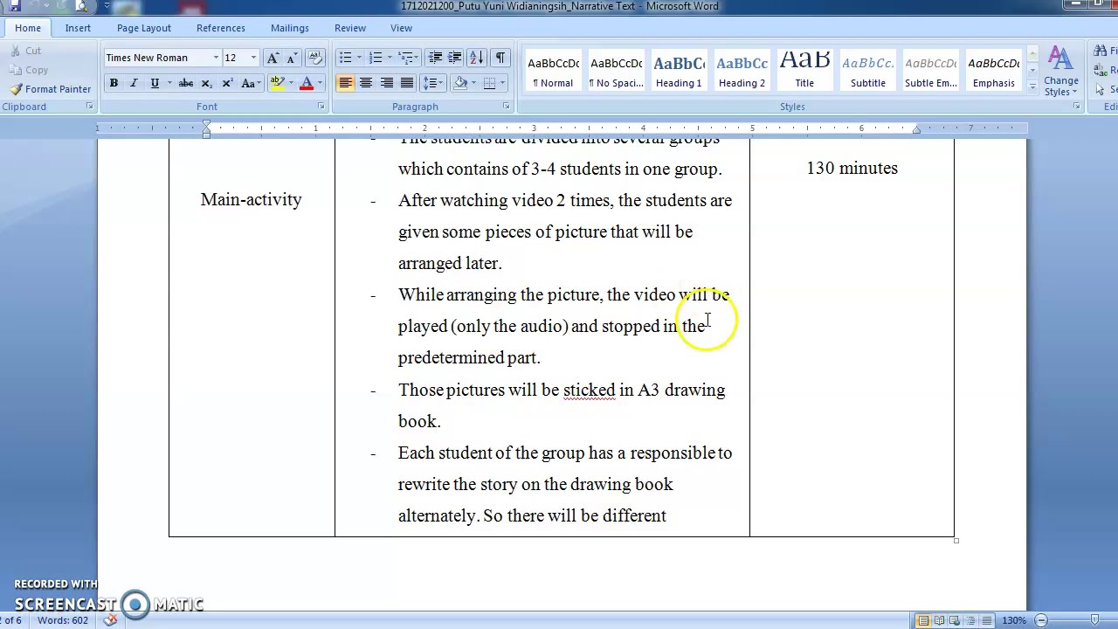Switch to the Mailings tab
The height and width of the screenshot is (629, 1118).
[290, 28]
